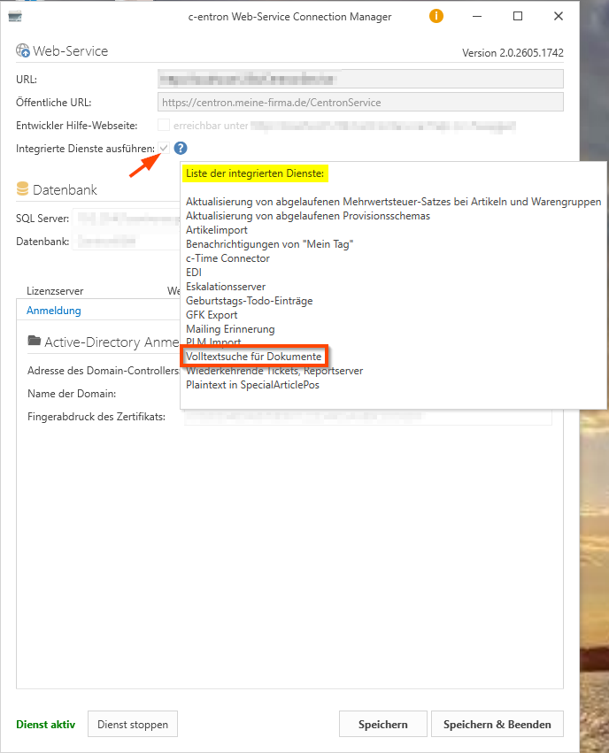Click 'GFK Export' list entry
This screenshot has width=609, height=753.
[x=212, y=315]
